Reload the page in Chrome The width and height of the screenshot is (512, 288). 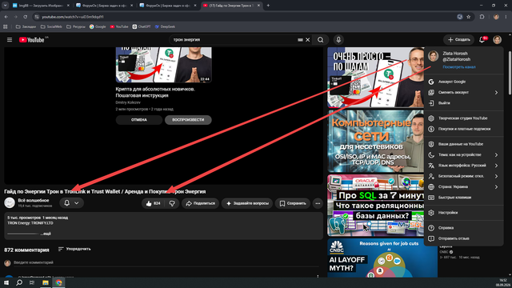25,17
